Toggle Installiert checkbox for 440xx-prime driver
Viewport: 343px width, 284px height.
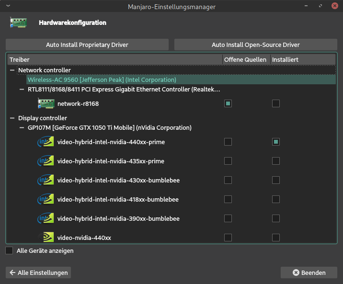tap(276, 142)
